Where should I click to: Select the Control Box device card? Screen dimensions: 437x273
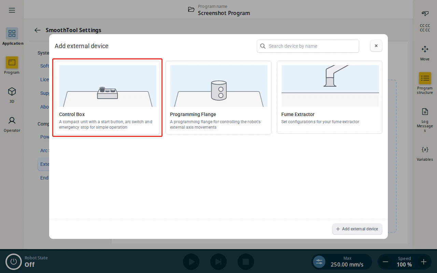tap(107, 98)
